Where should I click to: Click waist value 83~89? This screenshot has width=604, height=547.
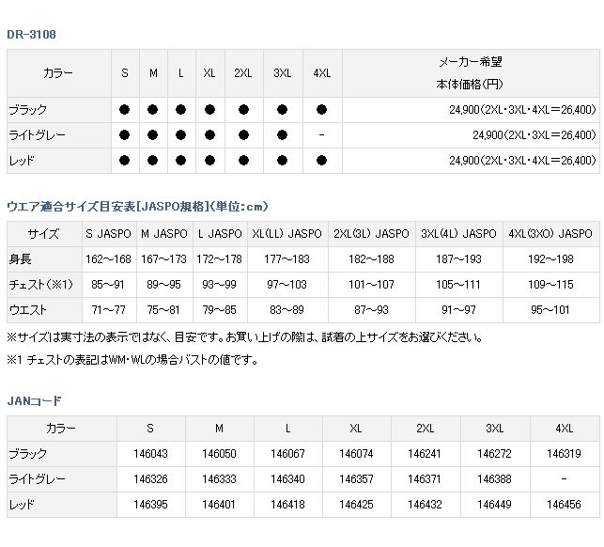pos(287,310)
